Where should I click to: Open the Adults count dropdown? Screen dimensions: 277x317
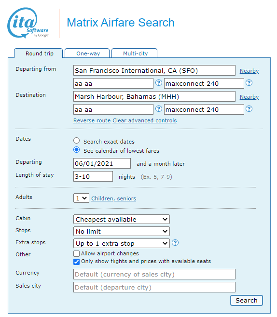[x=81, y=198]
